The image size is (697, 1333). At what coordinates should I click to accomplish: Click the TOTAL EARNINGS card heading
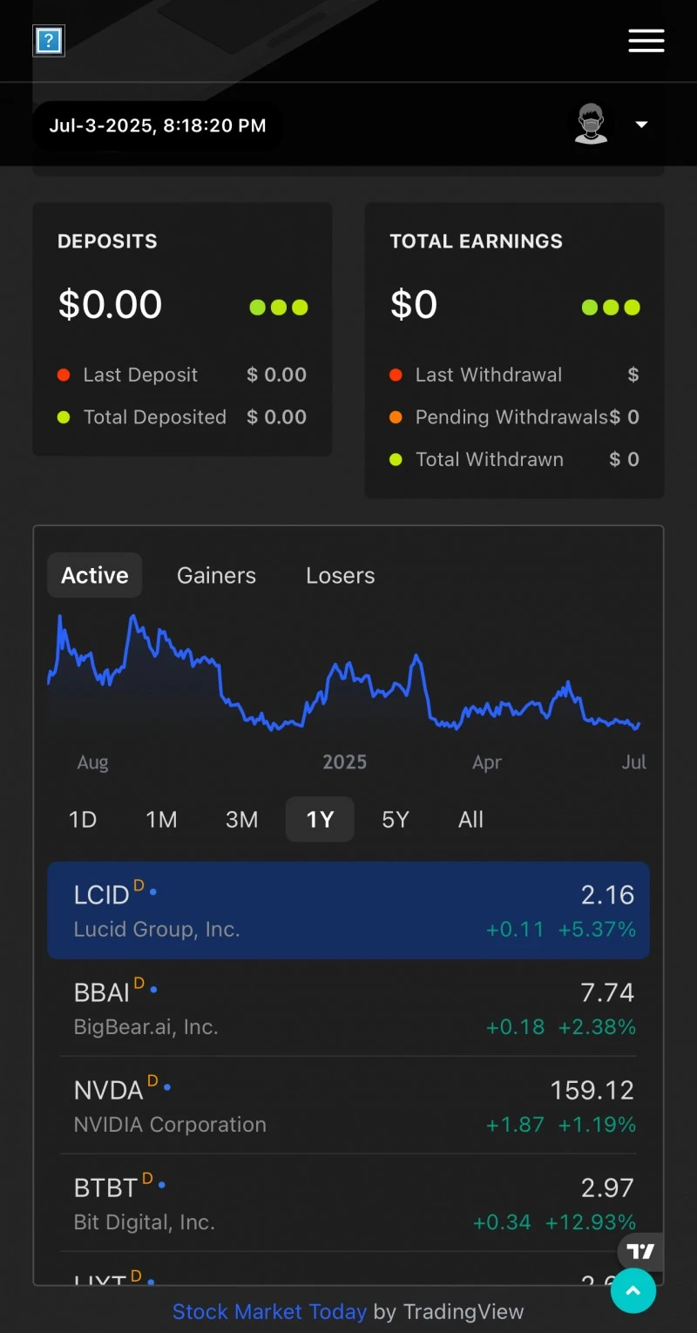(x=476, y=241)
